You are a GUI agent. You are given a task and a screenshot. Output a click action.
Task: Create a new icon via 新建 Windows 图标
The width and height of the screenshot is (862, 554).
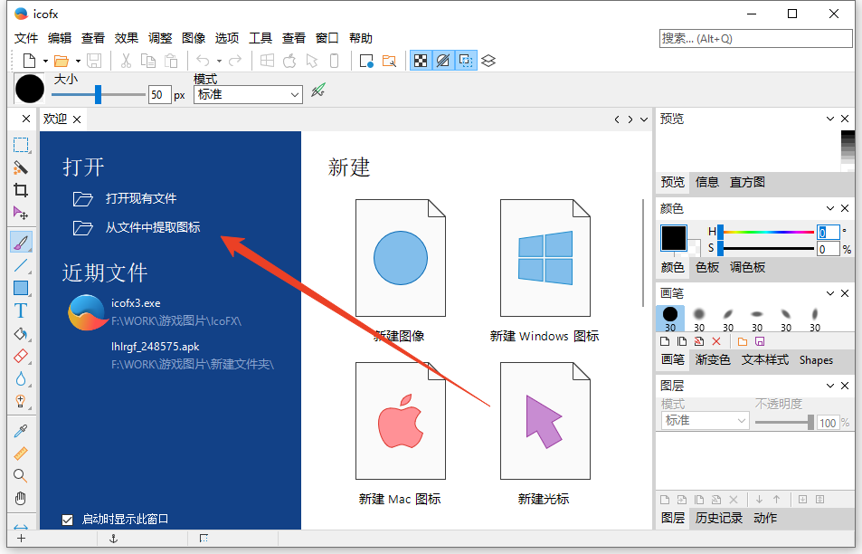click(x=545, y=257)
